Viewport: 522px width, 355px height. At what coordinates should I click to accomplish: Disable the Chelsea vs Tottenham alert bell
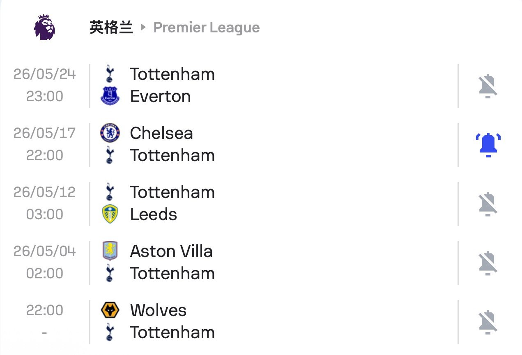[x=488, y=145]
